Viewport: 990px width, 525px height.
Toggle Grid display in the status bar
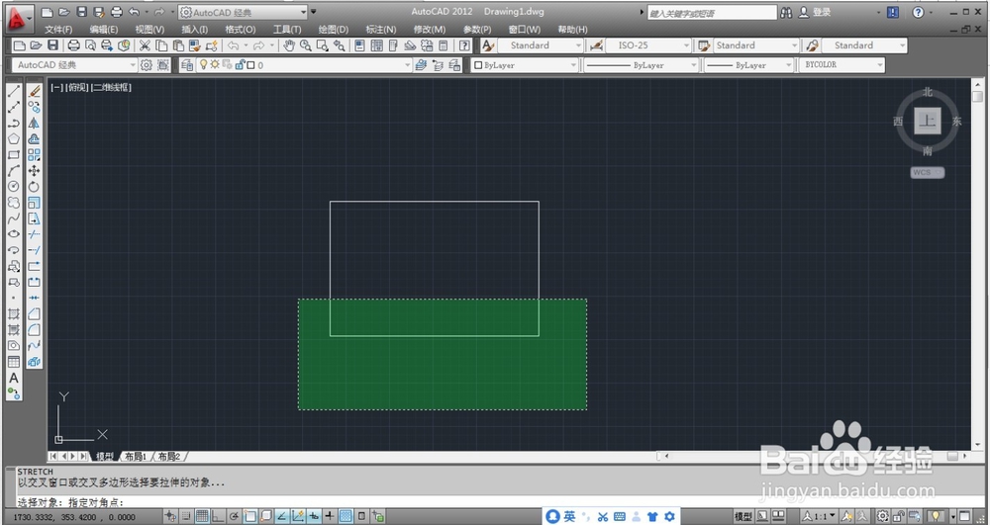coord(202,517)
